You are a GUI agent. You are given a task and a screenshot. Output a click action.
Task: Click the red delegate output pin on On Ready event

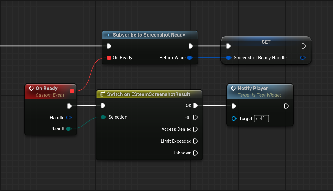(x=72, y=91)
